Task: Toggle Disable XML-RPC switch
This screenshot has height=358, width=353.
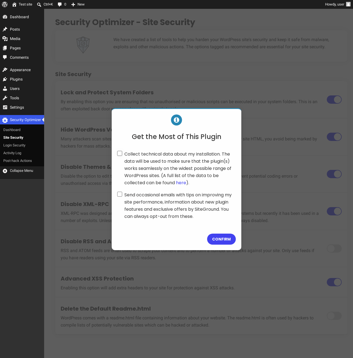Action: click(334, 211)
